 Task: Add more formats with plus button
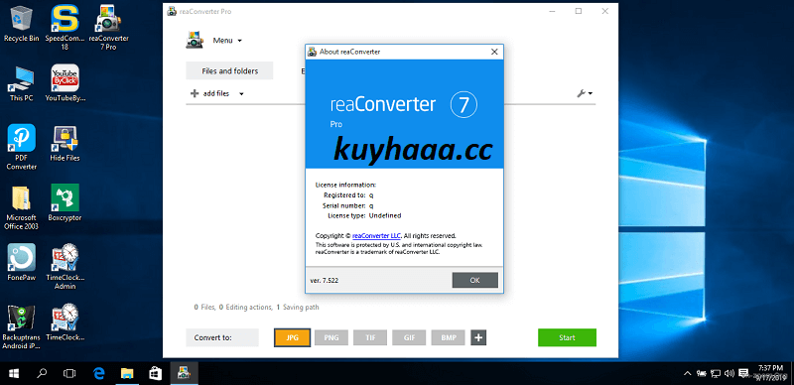pyautogui.click(x=478, y=338)
